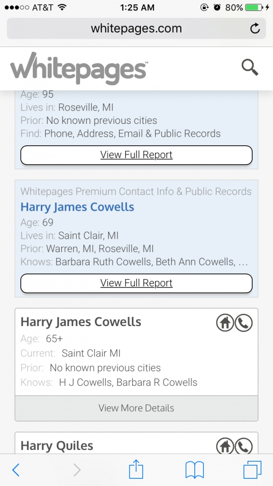Expand View More Details for Harry Cowells
273x486 pixels.
point(136,408)
